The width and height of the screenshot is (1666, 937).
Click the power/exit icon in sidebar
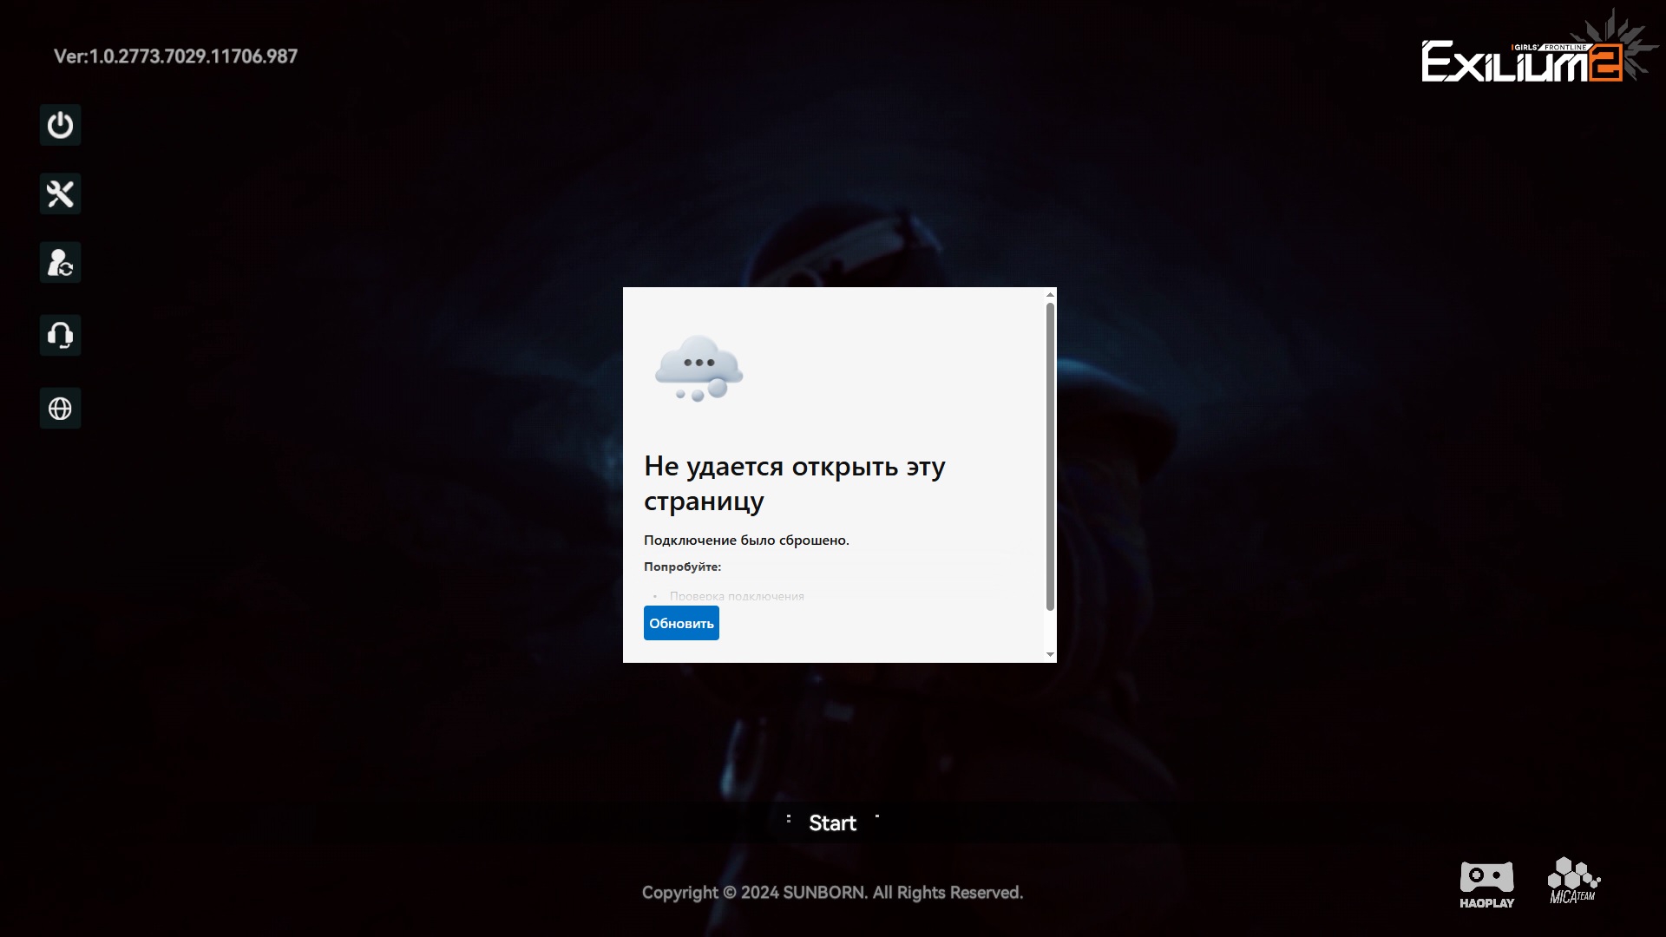[x=60, y=125]
